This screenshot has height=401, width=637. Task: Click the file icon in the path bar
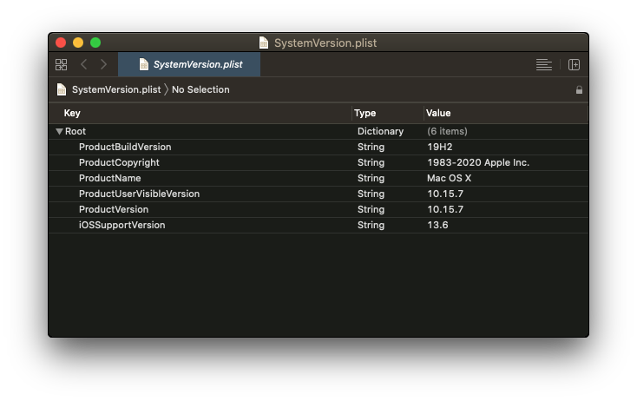point(62,89)
